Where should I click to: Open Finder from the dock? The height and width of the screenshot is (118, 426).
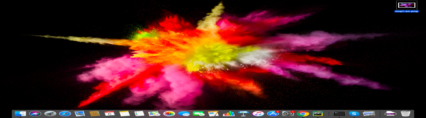click(20, 114)
